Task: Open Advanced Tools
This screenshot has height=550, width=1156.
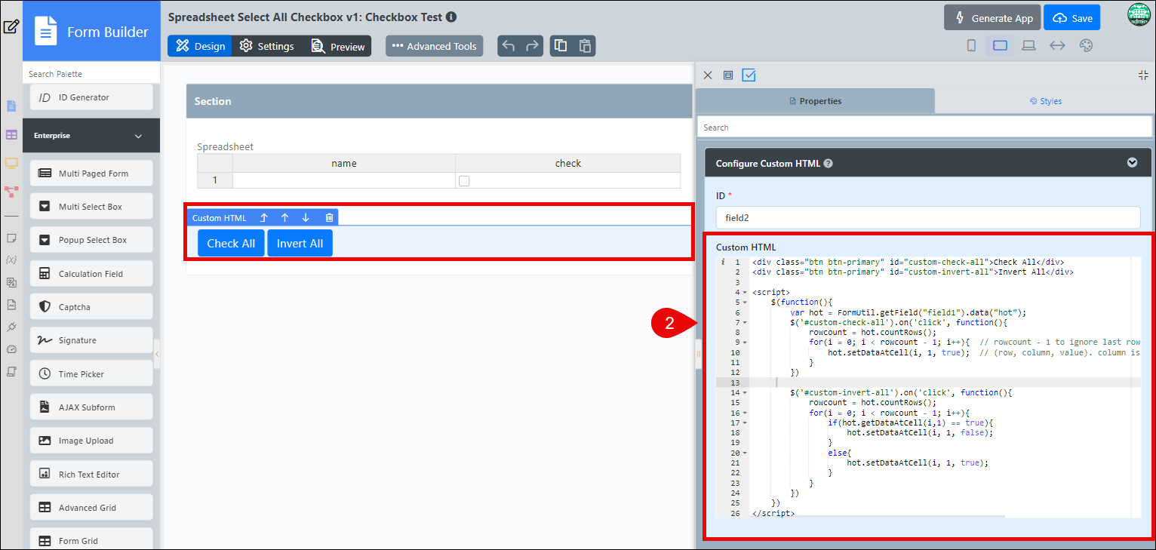Action: tap(435, 46)
